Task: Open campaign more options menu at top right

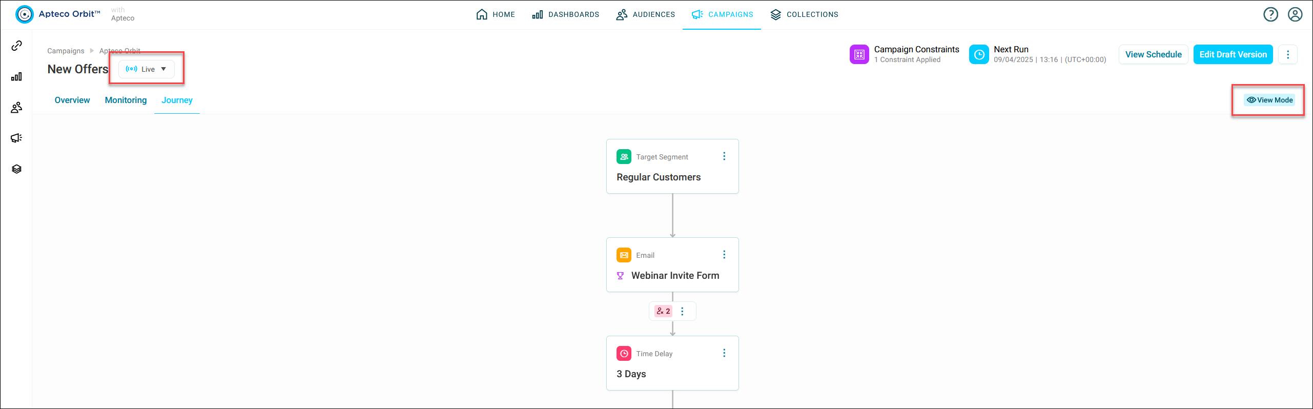Action: point(1288,54)
